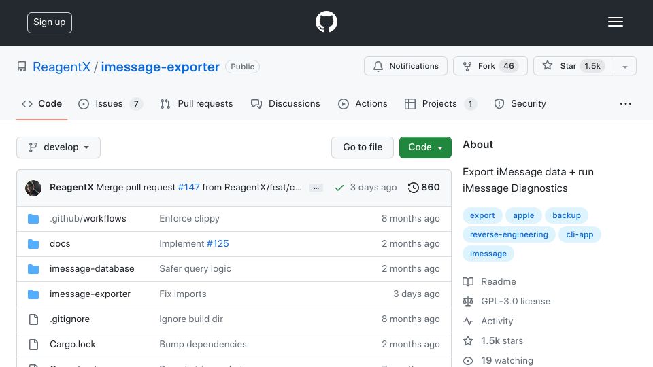Viewport: 653px width, 367px height.
Task: Click the export topic tag
Action: 482,215
